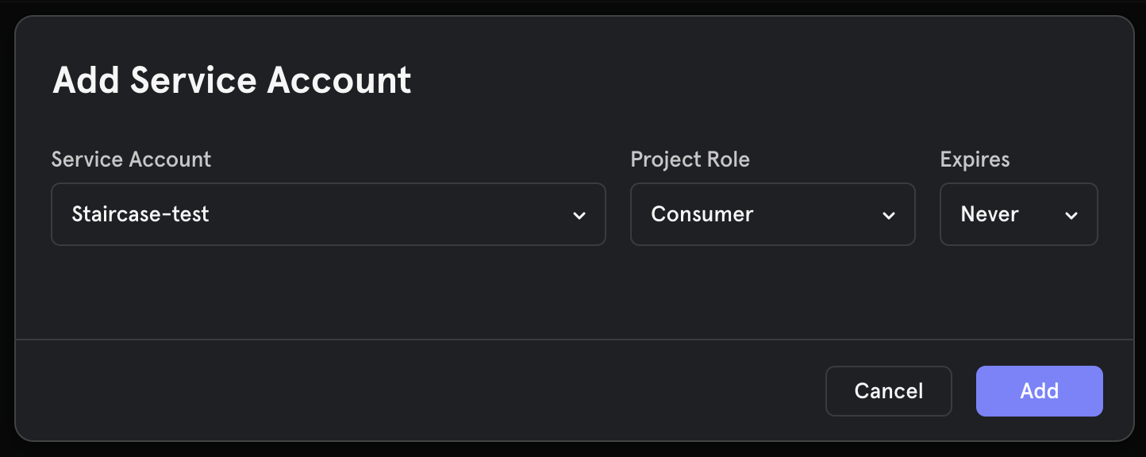Click the Project Role field label
The image size is (1146, 457).
pyautogui.click(x=690, y=159)
